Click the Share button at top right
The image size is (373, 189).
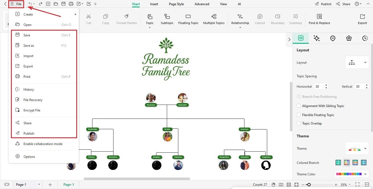coord(343,4)
